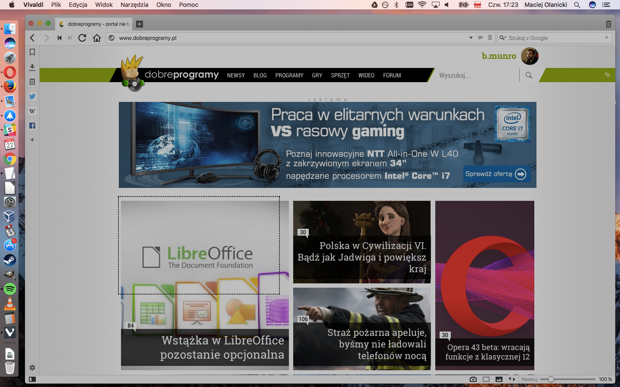Open the Narzędzia menu

click(x=134, y=5)
